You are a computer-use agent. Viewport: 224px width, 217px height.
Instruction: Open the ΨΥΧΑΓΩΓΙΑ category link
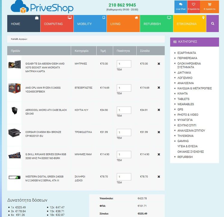[x=185, y=120]
